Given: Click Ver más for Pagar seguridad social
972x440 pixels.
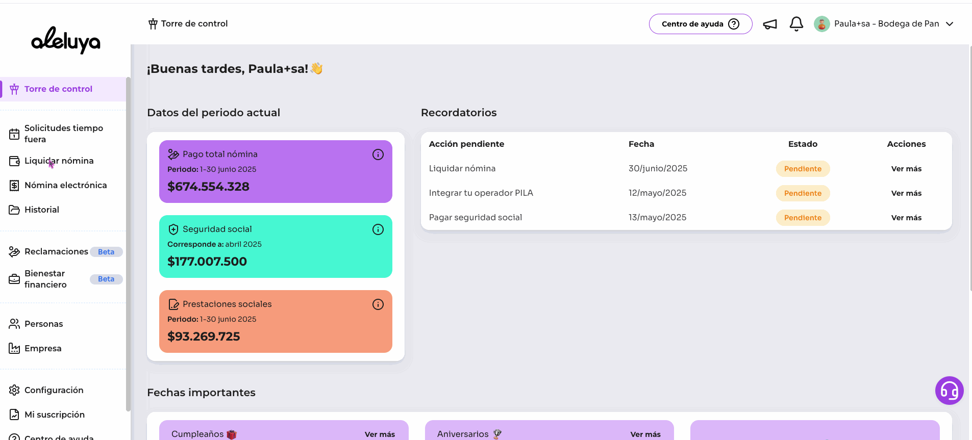Looking at the screenshot, I should (x=906, y=218).
